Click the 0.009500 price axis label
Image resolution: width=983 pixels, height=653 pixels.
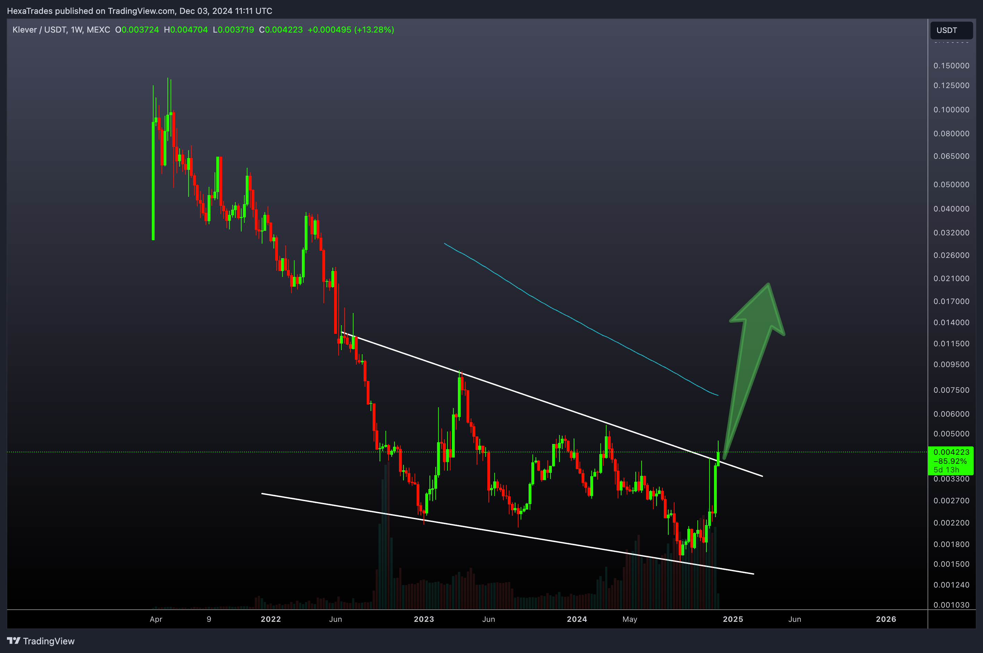point(951,365)
